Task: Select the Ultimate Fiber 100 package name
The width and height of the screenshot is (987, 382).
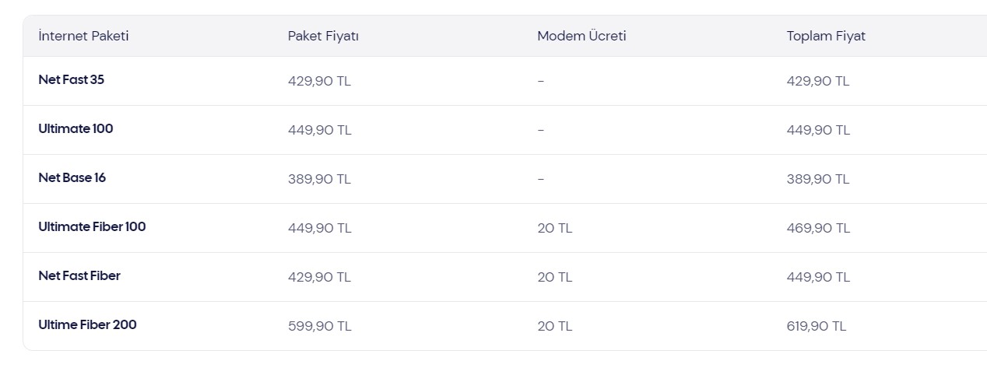Action: coord(92,226)
